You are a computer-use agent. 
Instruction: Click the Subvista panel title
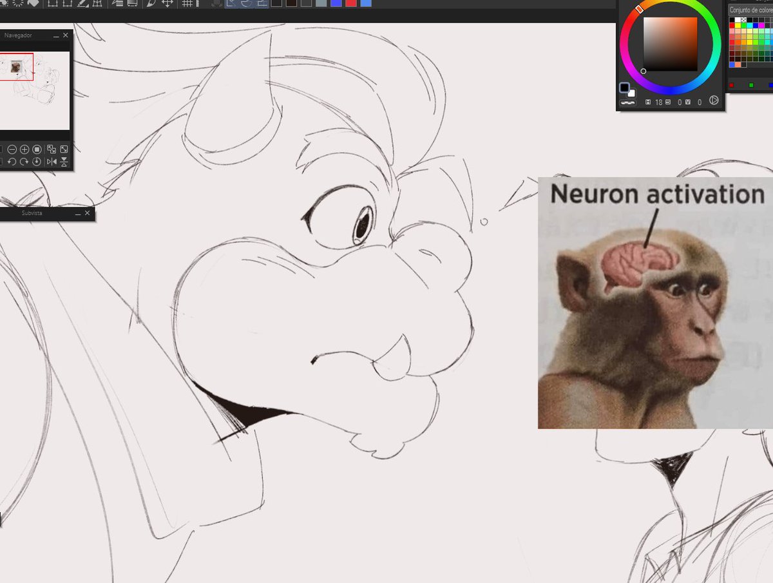click(32, 213)
